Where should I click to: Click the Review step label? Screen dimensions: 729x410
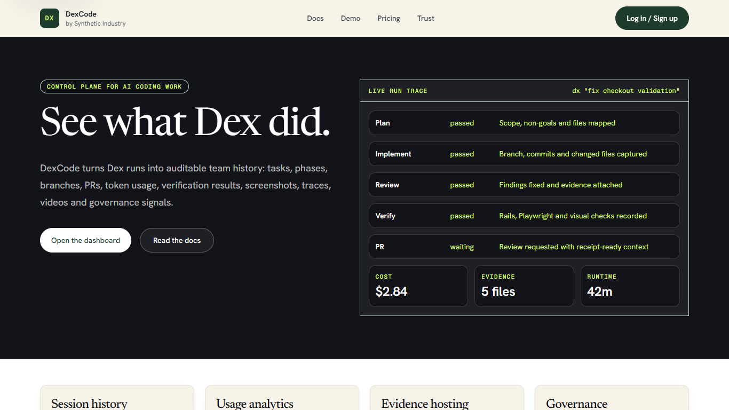[x=387, y=185]
